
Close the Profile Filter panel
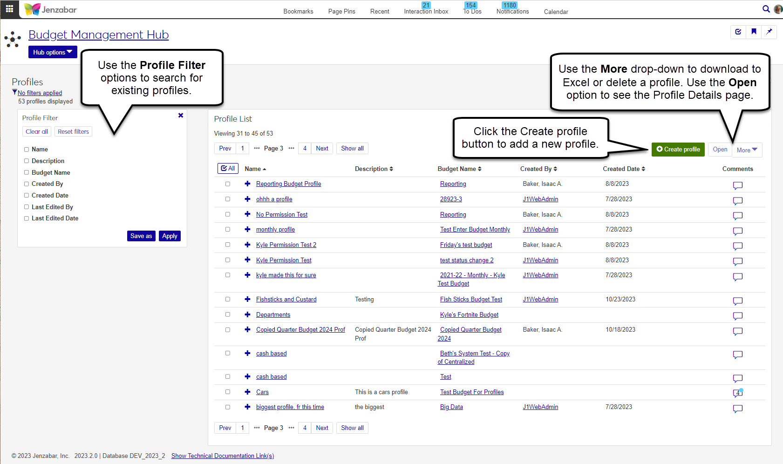click(181, 116)
